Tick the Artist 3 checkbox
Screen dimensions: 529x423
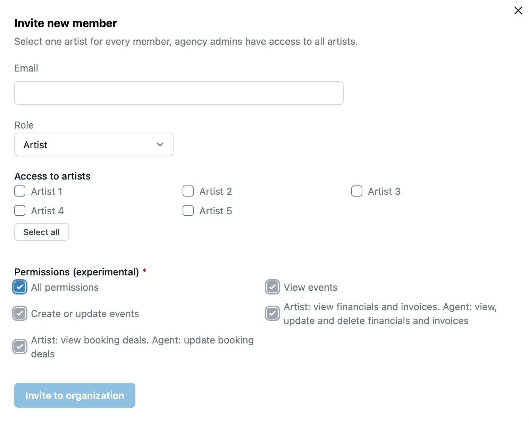[x=356, y=191]
